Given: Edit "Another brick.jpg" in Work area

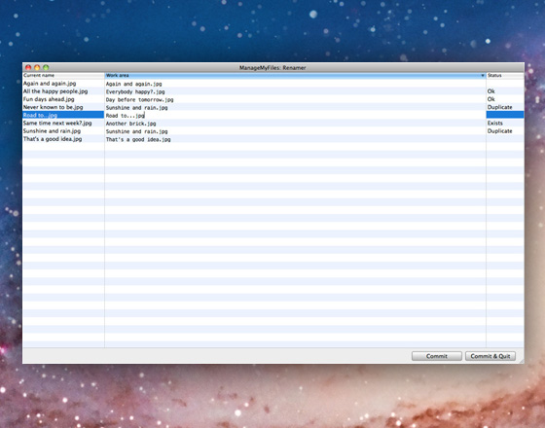Looking at the screenshot, I should [x=130, y=124].
